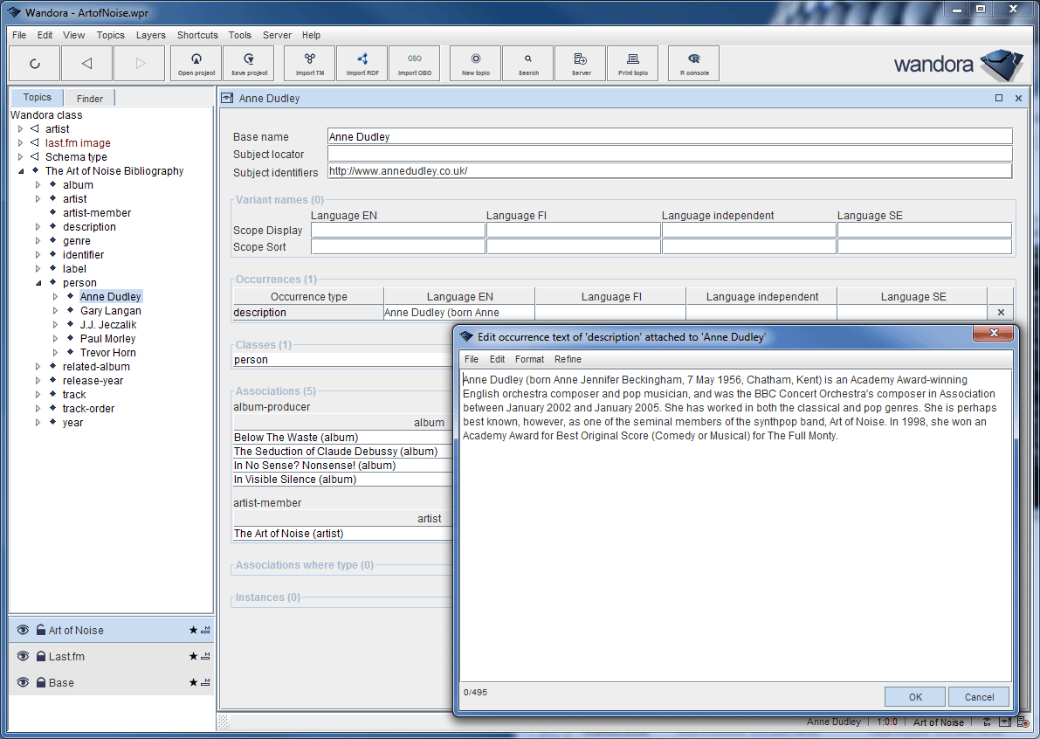Open a project with Open project
Image resolution: width=1040 pixels, height=739 pixels.
coord(196,63)
